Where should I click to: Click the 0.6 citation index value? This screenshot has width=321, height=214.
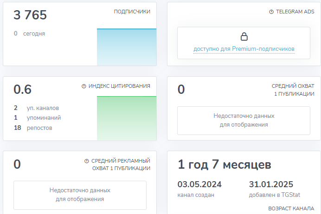(23, 89)
